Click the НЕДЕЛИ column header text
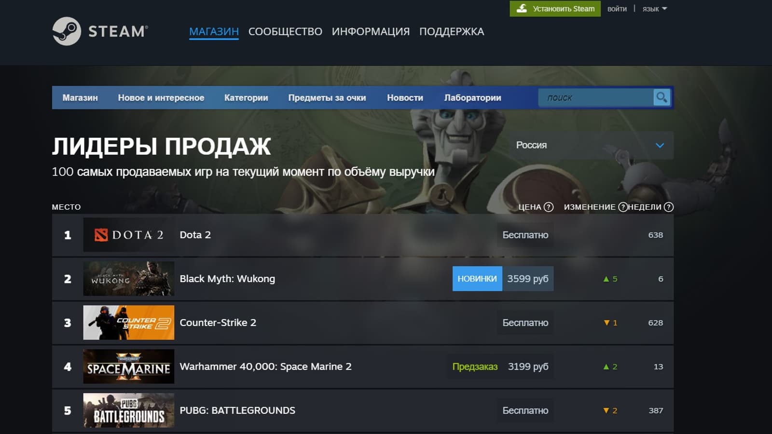Image resolution: width=772 pixels, height=434 pixels. point(645,207)
